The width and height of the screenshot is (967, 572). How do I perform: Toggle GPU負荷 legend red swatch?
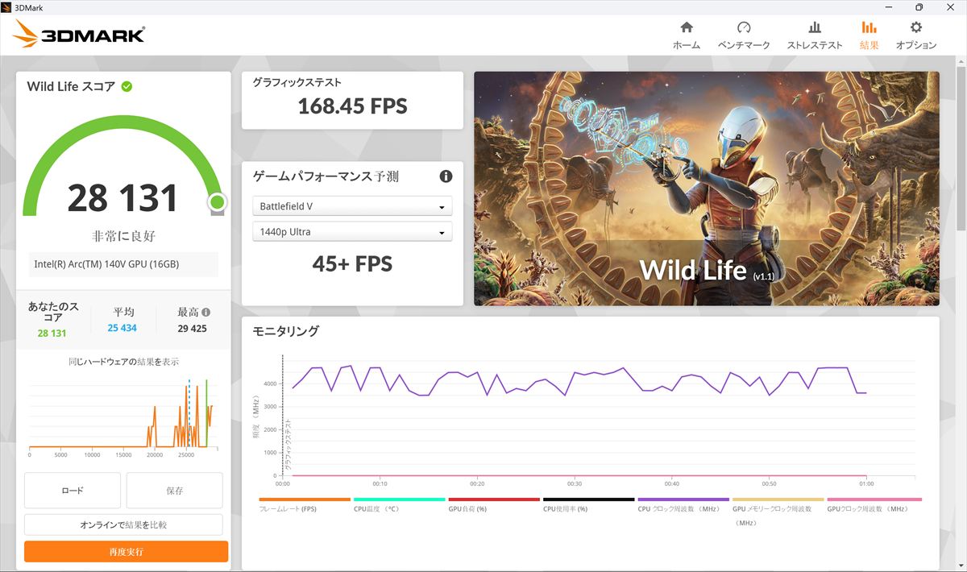pos(494,499)
